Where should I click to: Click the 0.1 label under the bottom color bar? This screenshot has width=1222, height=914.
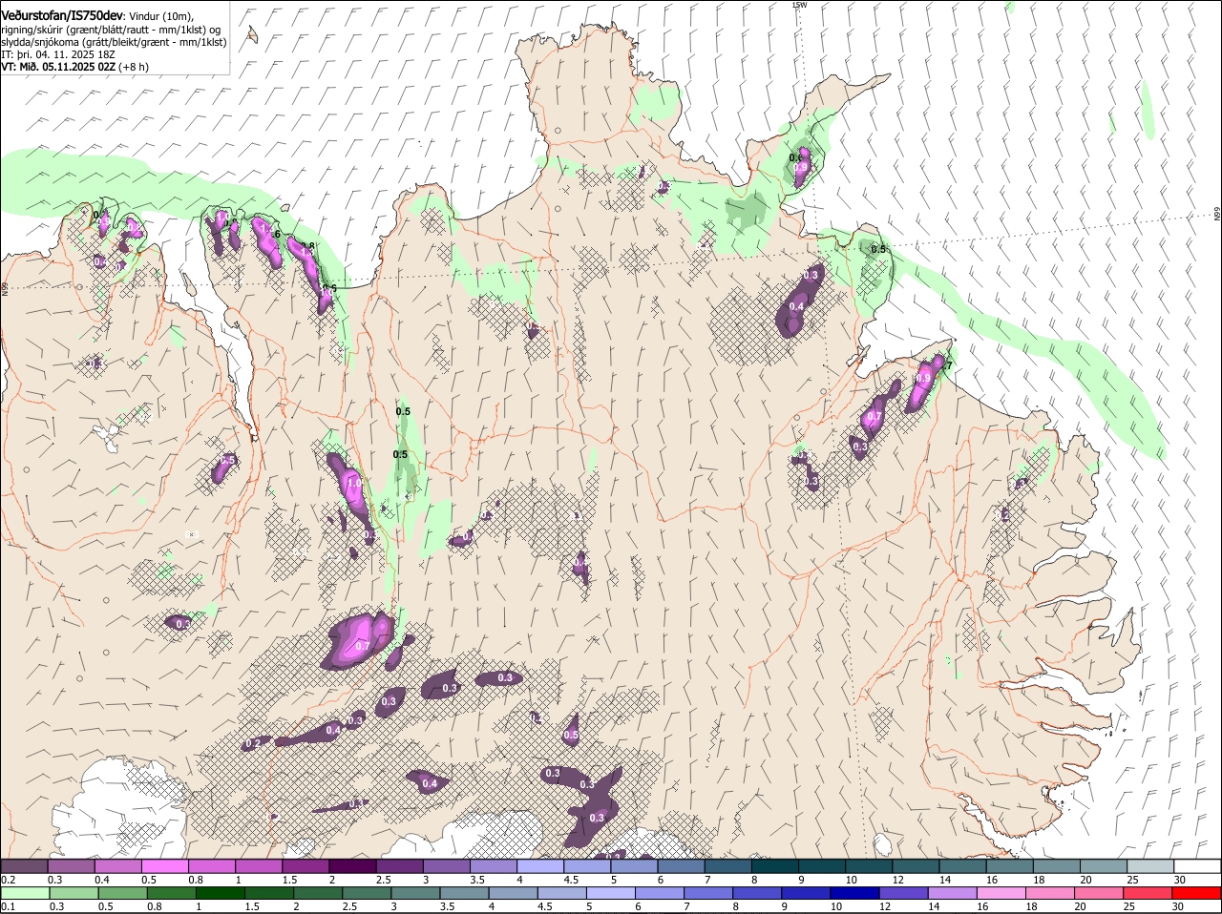click(x=8, y=906)
